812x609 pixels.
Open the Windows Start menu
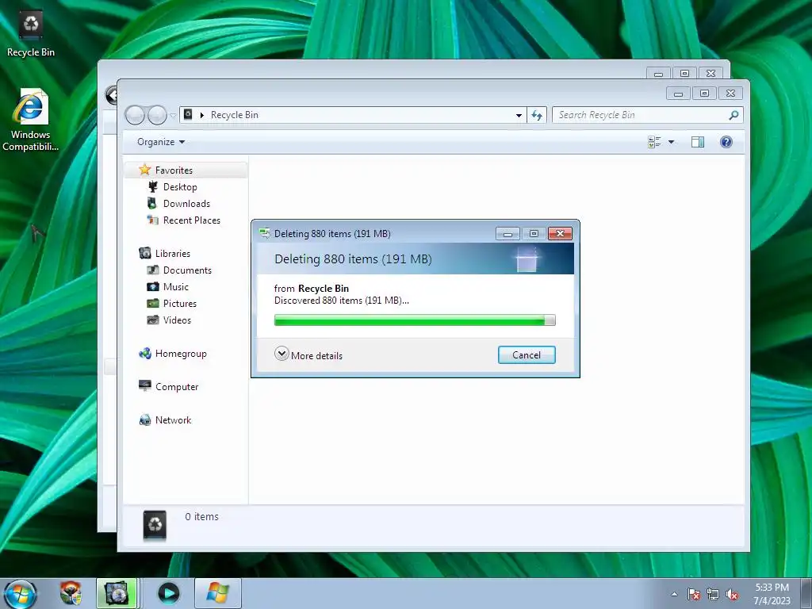[21, 593]
